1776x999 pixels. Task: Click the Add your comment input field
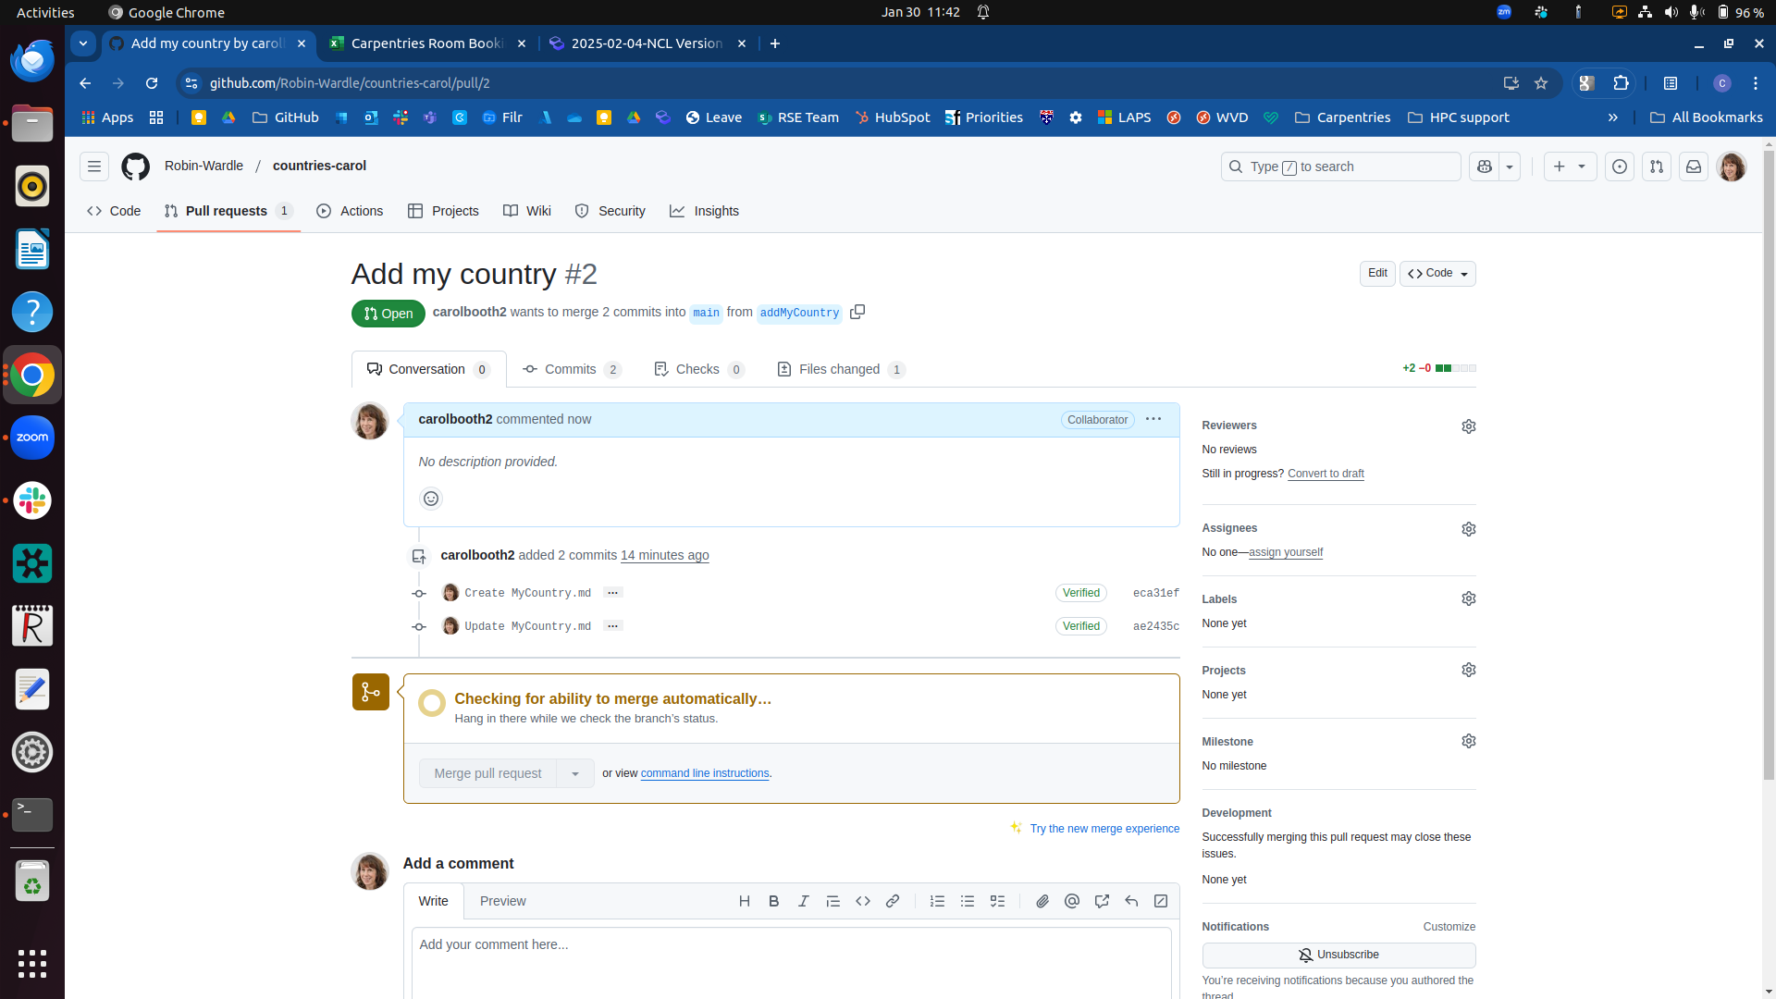pos(791,944)
